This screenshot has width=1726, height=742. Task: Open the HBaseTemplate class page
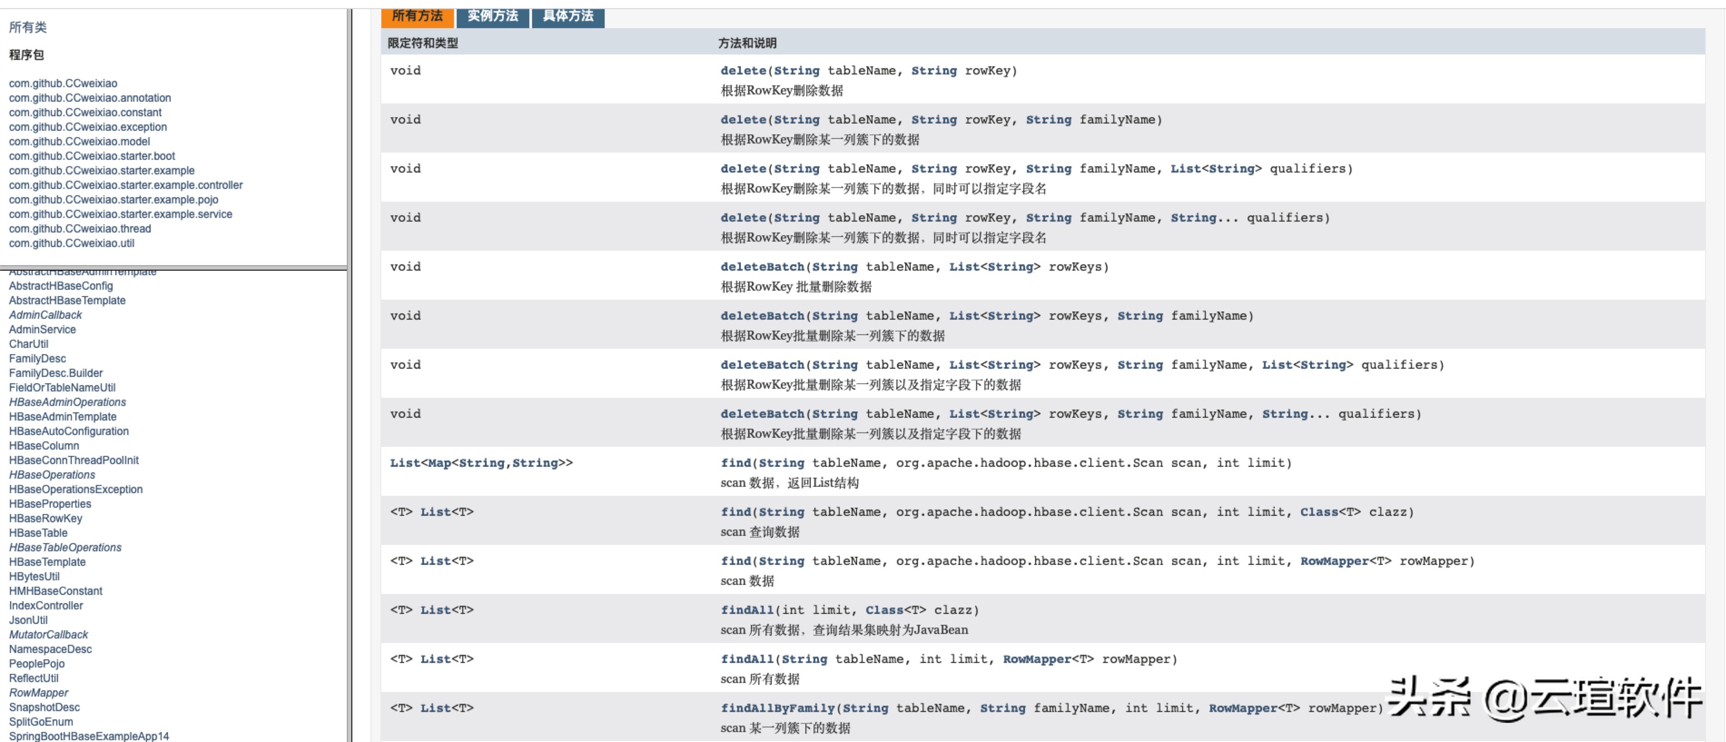[x=47, y=562]
